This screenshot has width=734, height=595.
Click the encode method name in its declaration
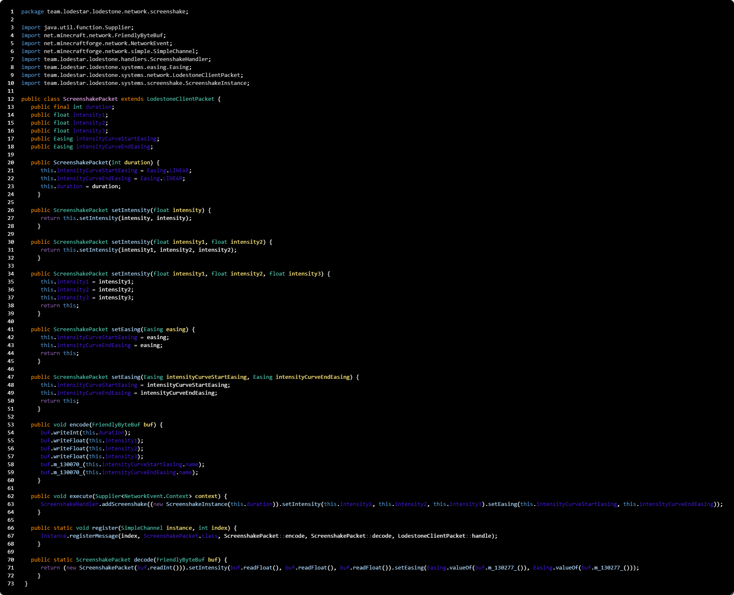click(79, 425)
